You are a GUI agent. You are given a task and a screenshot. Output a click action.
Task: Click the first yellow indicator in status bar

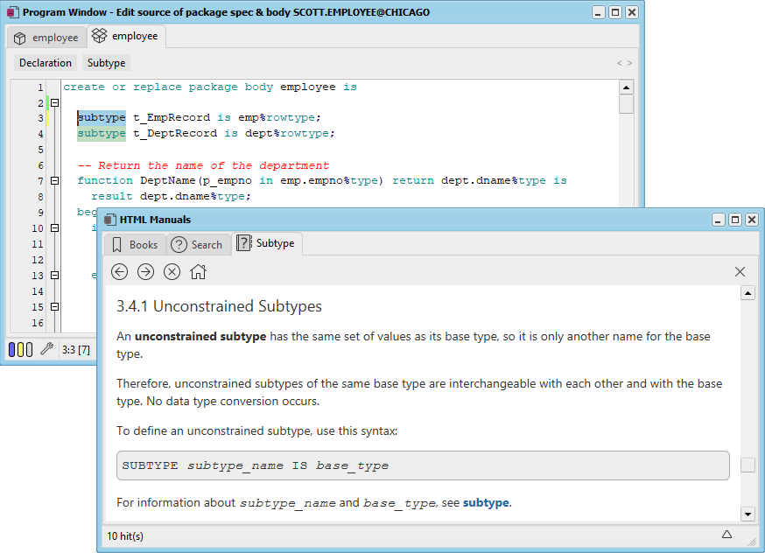20,349
